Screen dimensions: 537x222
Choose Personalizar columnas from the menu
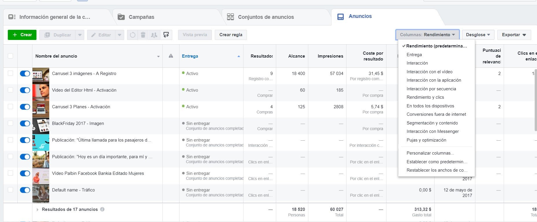pyautogui.click(x=430, y=153)
